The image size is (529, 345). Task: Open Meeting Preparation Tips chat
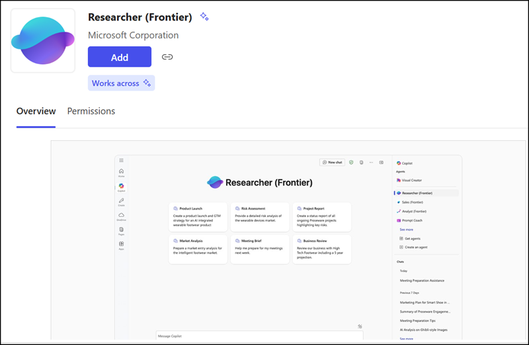418,321
